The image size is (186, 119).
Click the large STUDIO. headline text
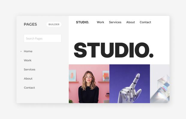[x=114, y=50]
